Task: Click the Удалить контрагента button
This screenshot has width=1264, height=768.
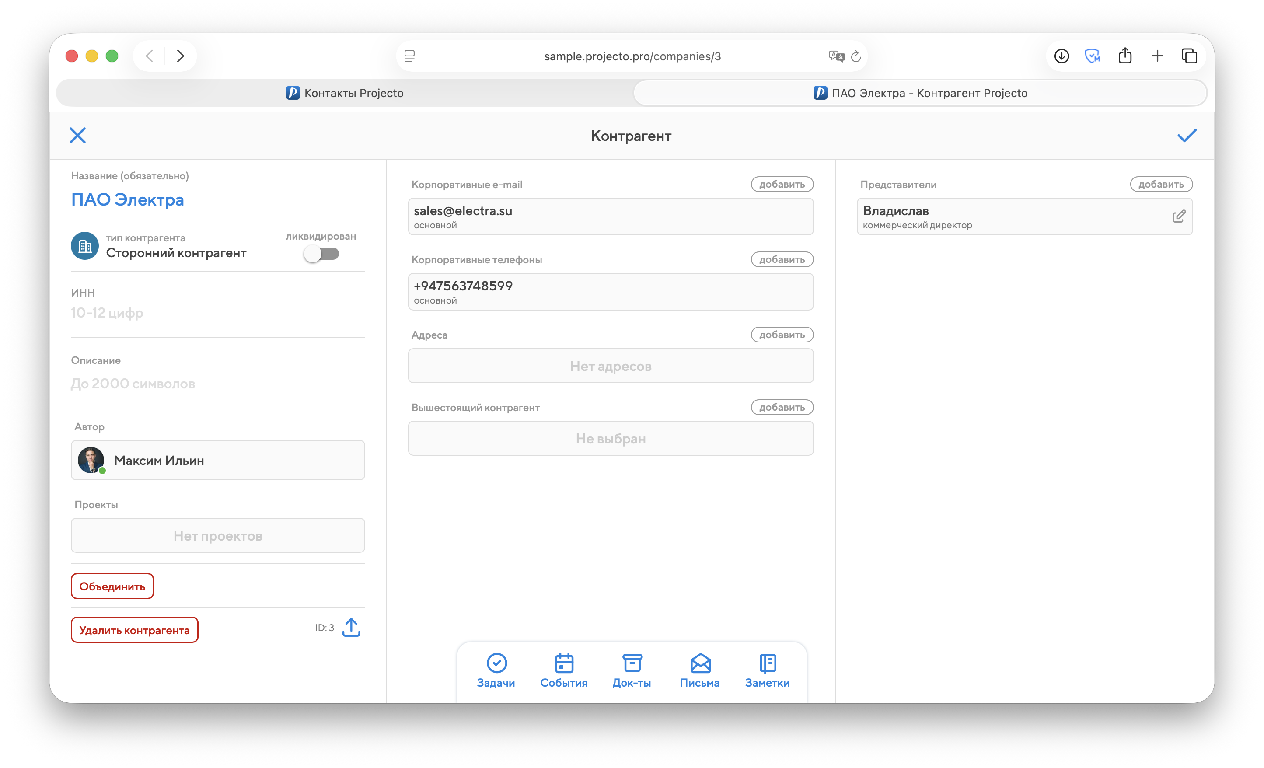Action: coord(134,630)
